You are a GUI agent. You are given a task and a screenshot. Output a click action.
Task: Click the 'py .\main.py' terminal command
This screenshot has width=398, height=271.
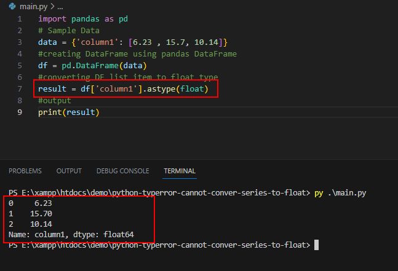click(340, 193)
